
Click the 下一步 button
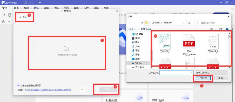pyautogui.click(x=108, y=90)
